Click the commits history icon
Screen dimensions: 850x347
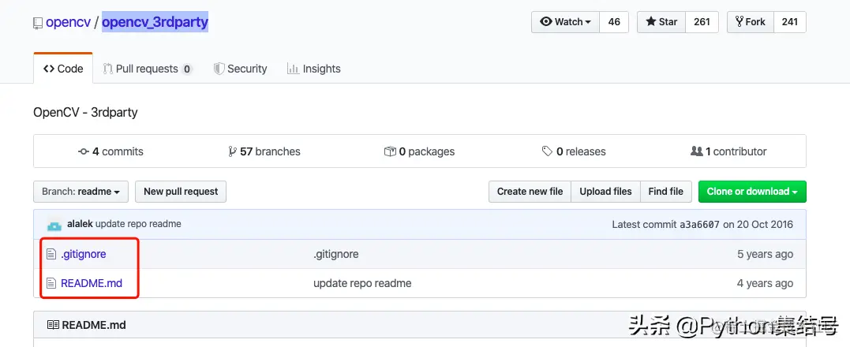coord(84,151)
